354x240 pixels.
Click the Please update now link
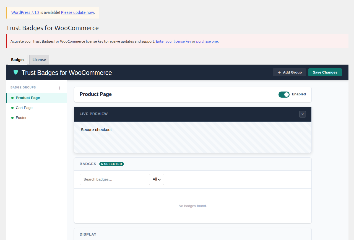point(77,12)
